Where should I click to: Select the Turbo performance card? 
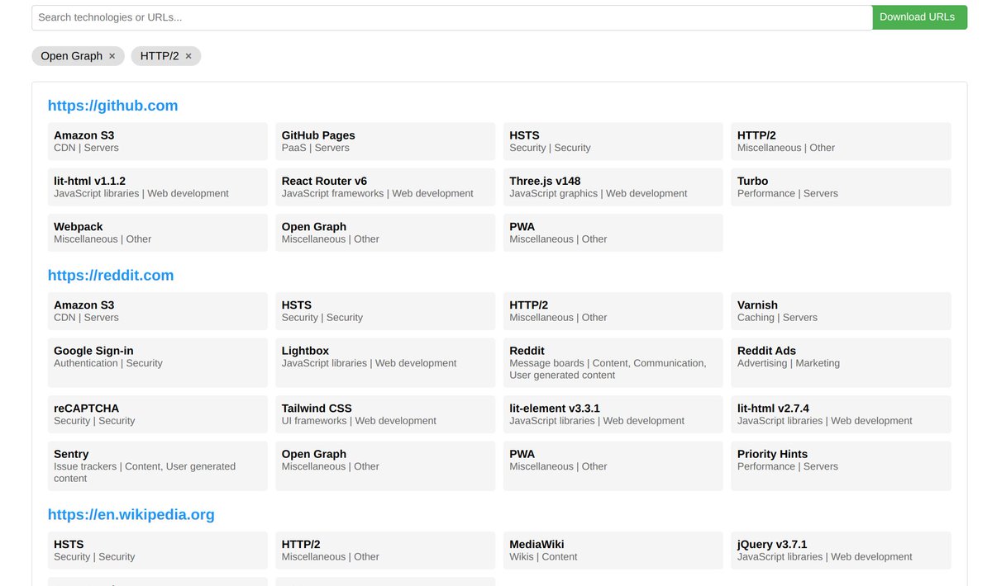(841, 187)
